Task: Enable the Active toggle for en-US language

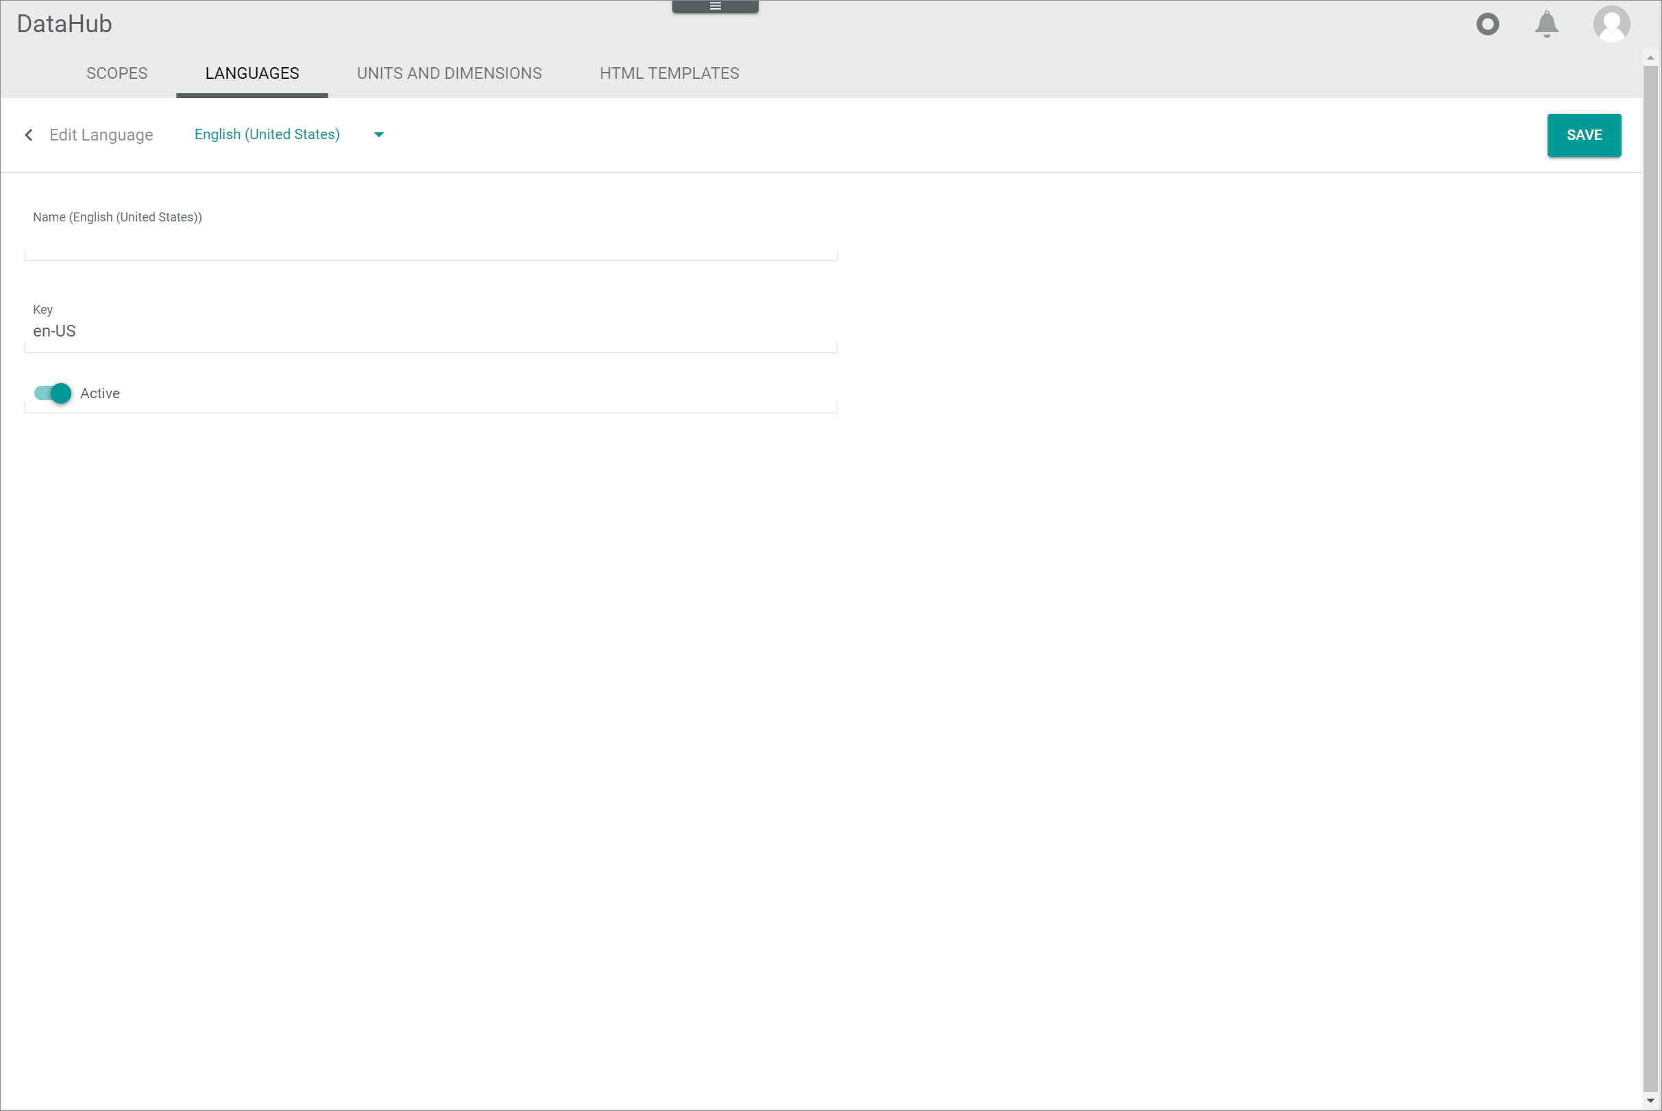Action: 52,393
